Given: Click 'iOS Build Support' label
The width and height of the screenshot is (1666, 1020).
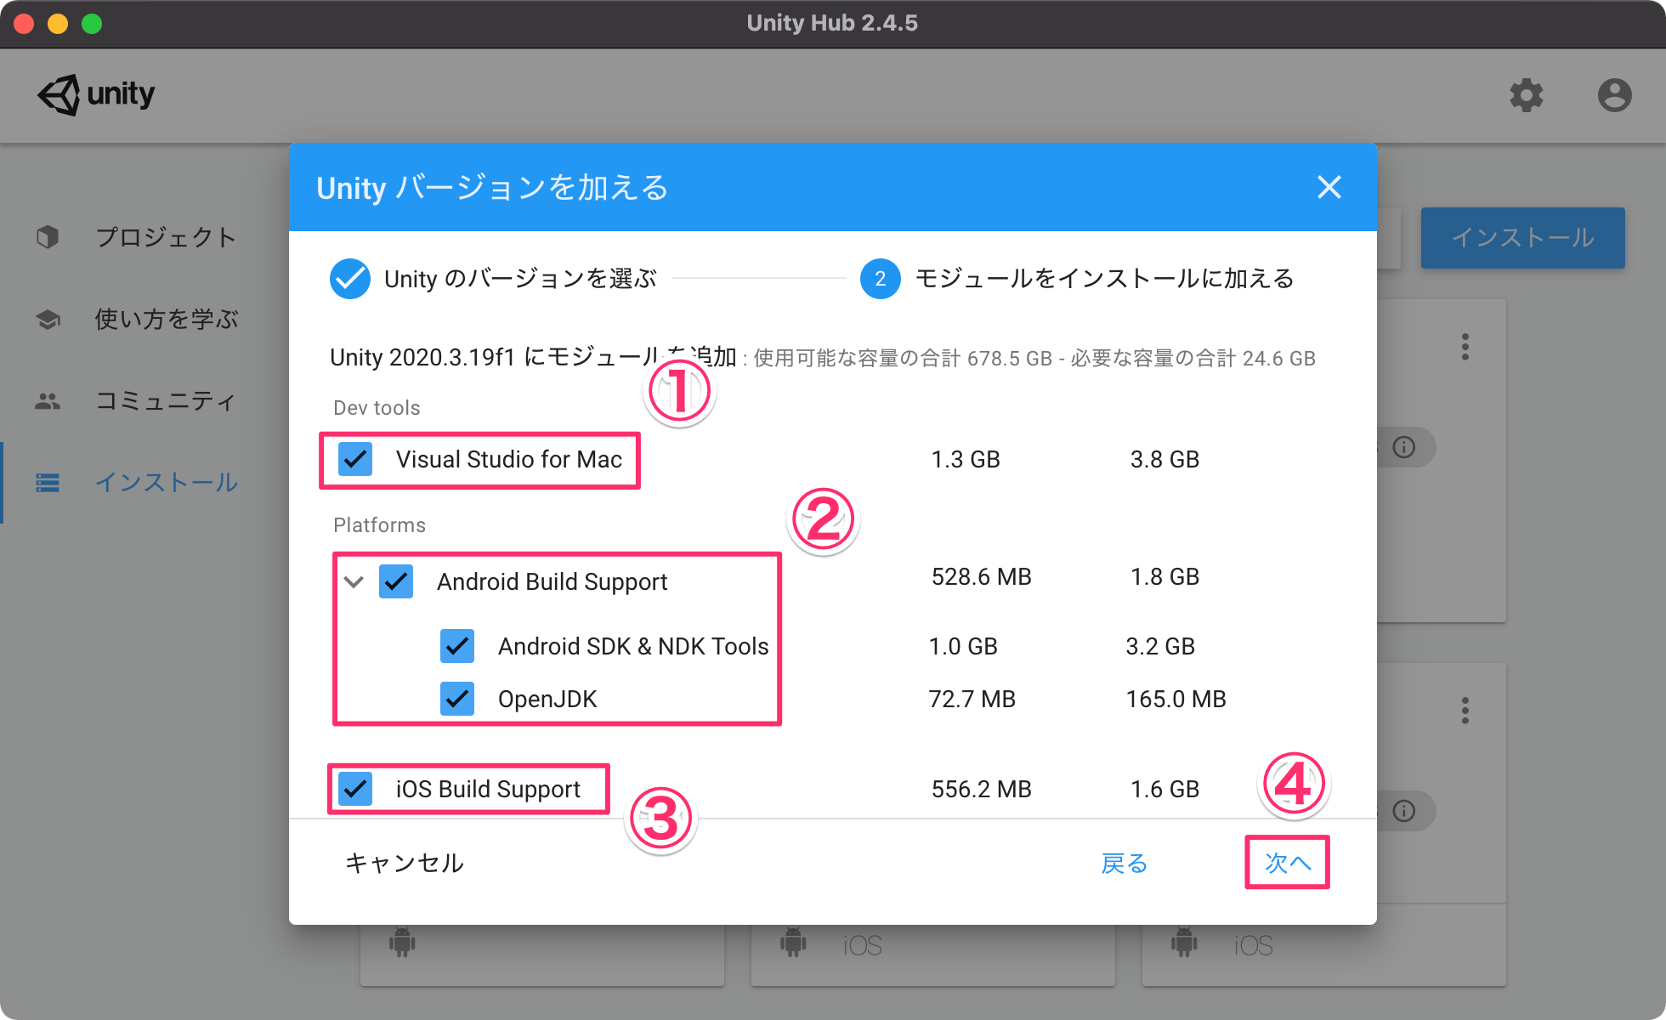Looking at the screenshot, I should [x=488, y=789].
